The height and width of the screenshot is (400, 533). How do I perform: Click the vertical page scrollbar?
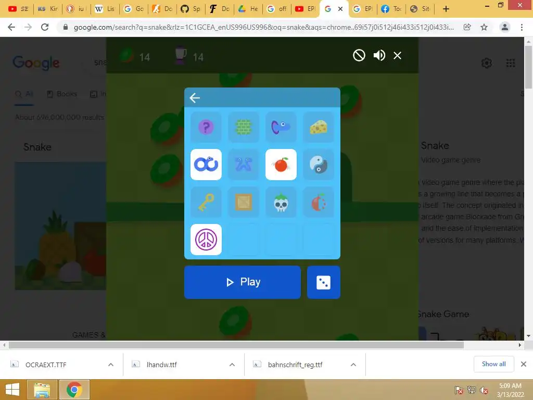(528, 67)
